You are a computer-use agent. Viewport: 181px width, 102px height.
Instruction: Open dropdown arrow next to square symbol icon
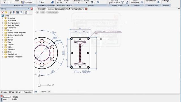pyautogui.click(x=94, y=2)
